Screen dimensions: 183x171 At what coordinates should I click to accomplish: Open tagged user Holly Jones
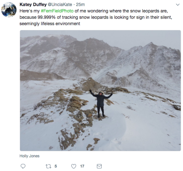29,156
